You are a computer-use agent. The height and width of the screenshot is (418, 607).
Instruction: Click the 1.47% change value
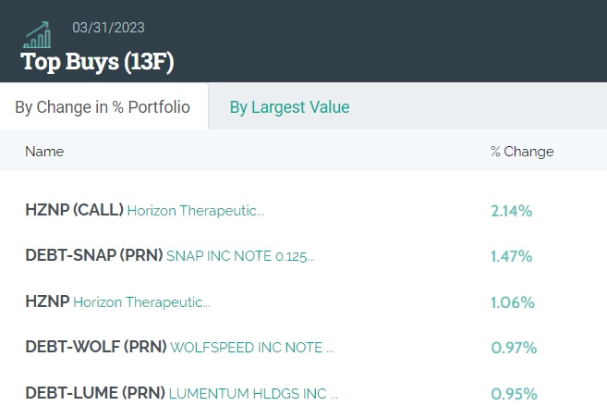click(x=512, y=256)
